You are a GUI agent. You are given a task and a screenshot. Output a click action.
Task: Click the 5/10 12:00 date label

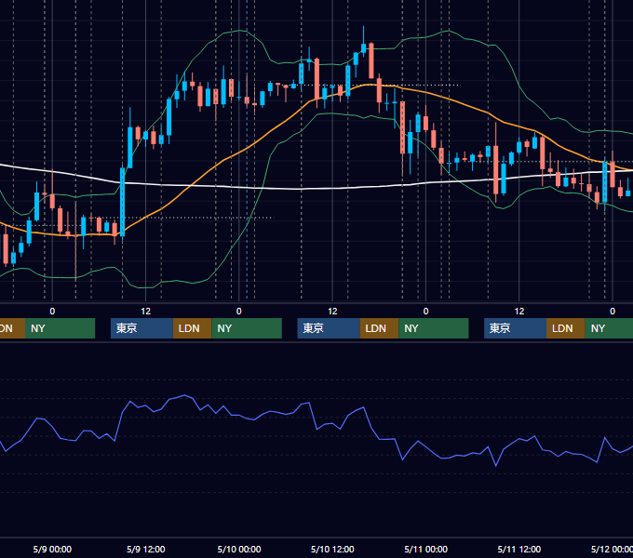pos(332,549)
